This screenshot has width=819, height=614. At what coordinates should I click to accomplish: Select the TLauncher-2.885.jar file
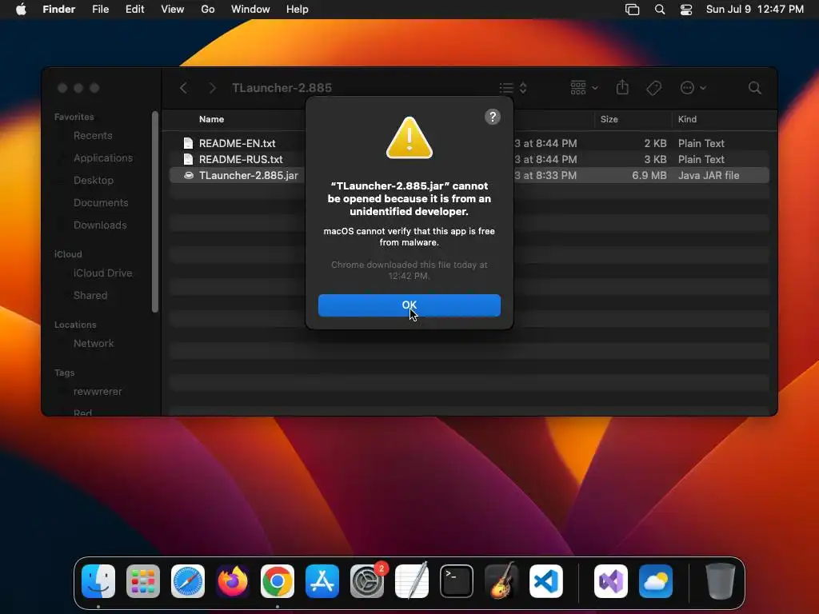pos(248,175)
